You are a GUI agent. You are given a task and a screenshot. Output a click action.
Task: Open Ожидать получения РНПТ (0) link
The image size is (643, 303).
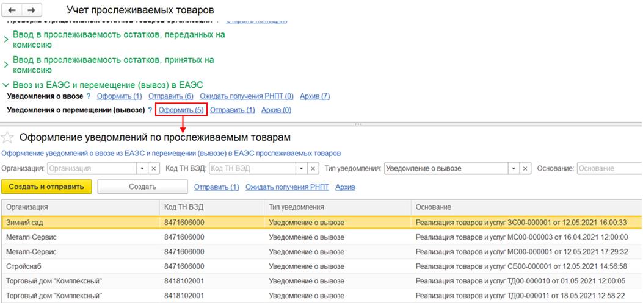point(247,96)
